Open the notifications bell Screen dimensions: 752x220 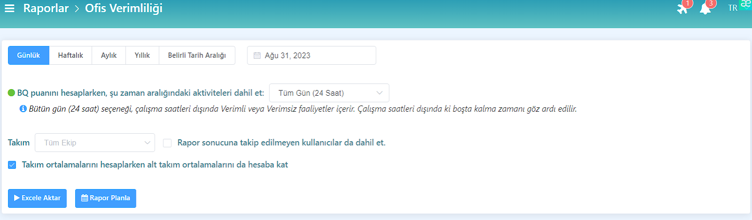click(705, 8)
